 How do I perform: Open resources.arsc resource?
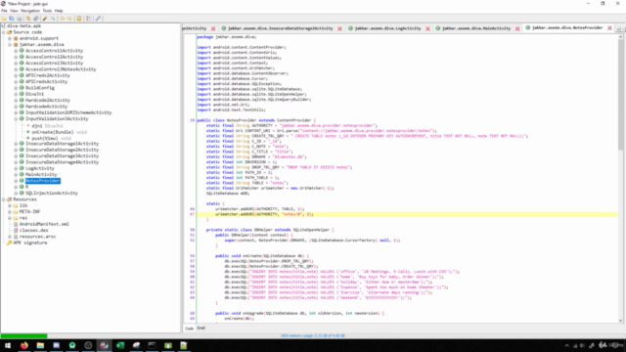tap(37, 237)
